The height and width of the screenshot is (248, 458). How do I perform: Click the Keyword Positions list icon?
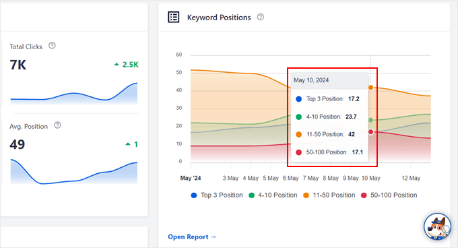(x=174, y=18)
